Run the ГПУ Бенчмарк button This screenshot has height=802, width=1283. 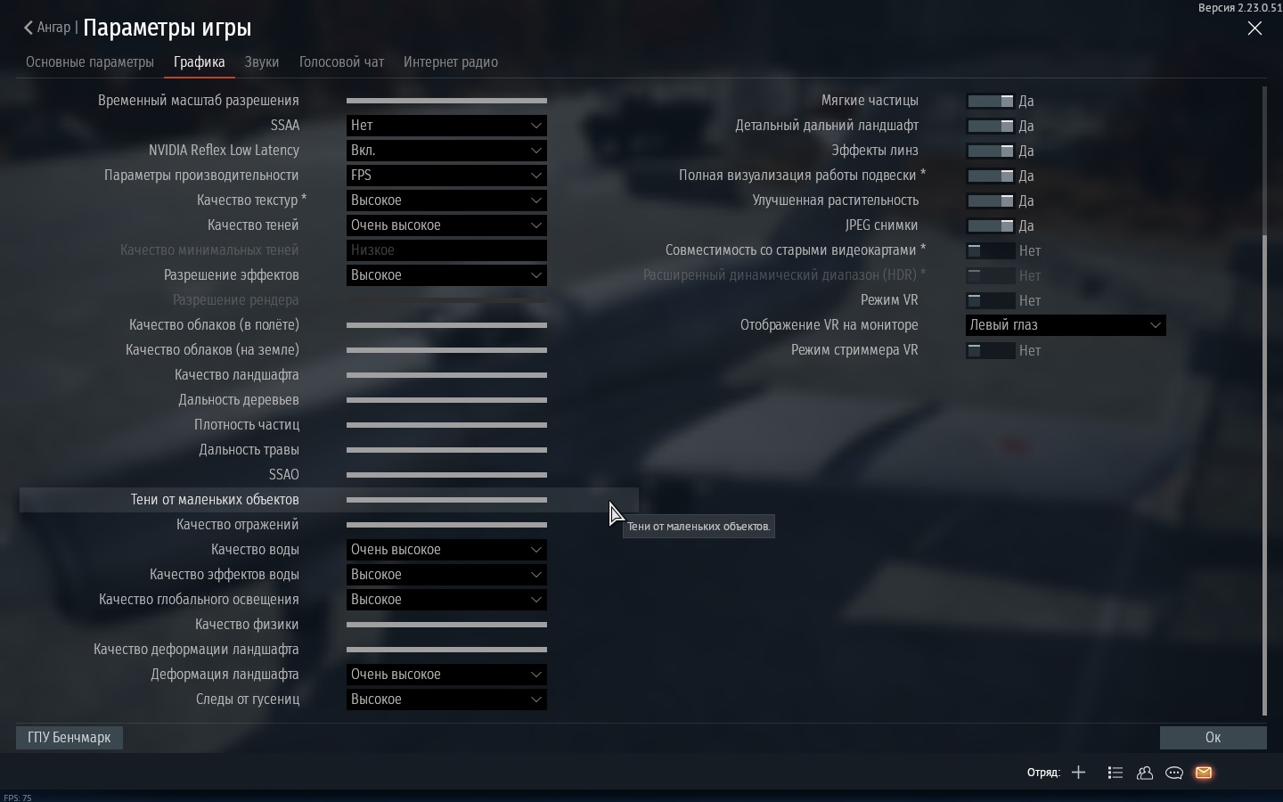(x=69, y=738)
